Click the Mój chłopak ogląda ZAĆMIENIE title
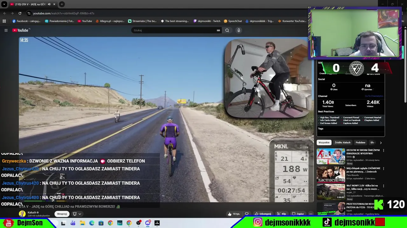Image resolution: width=407 pixels, height=228 pixels. point(363,170)
